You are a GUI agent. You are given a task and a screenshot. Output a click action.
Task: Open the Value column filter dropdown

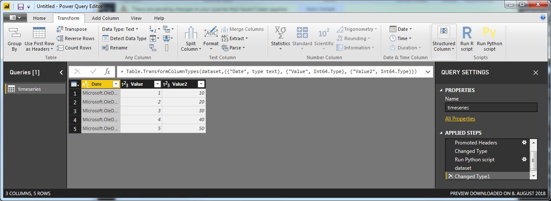click(158, 84)
